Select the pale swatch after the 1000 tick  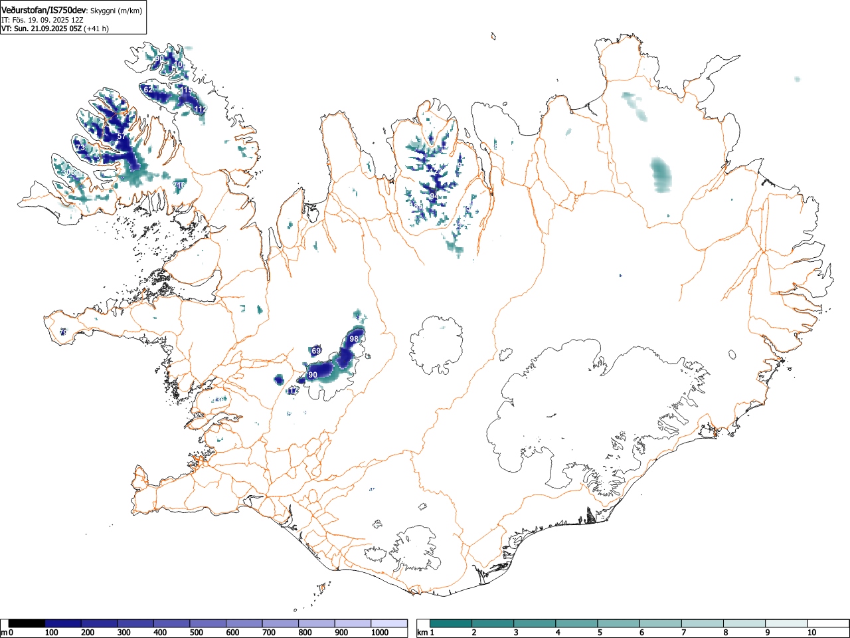(x=389, y=623)
